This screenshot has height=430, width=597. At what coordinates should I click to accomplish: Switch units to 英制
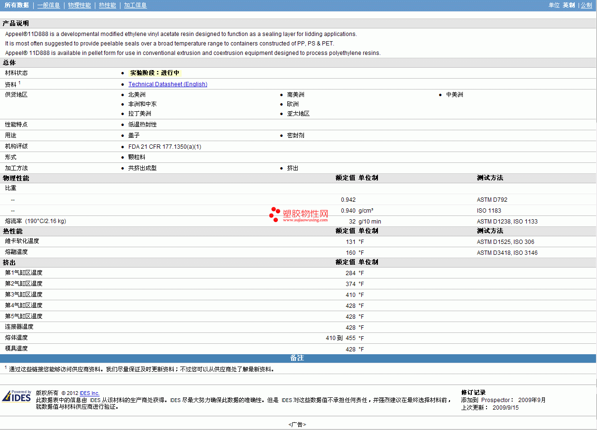pyautogui.click(x=569, y=5)
